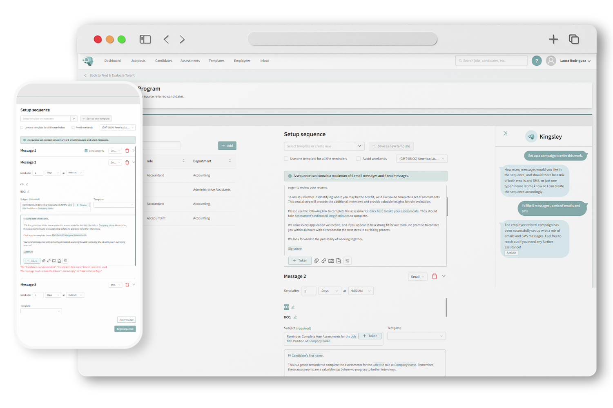Go to the Candidates tab

tap(163, 60)
